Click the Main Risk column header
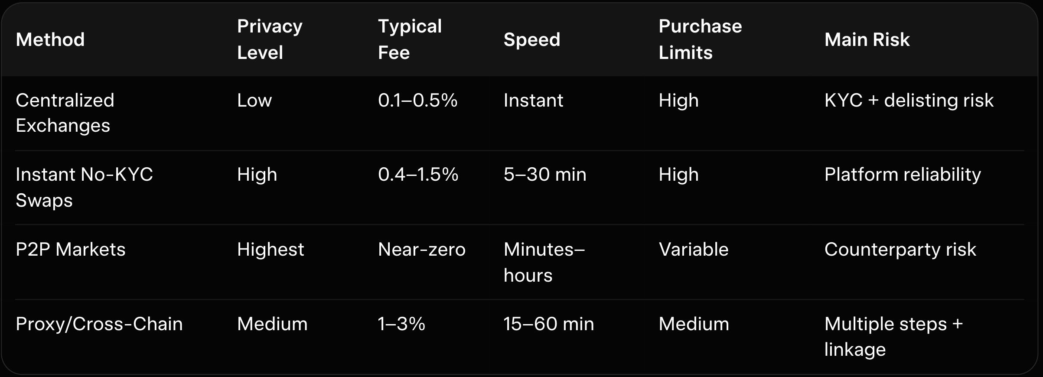The width and height of the screenshot is (1043, 377). [x=867, y=39]
